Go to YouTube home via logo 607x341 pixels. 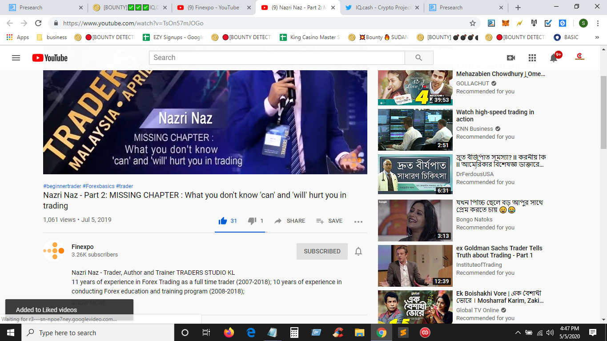click(x=50, y=58)
